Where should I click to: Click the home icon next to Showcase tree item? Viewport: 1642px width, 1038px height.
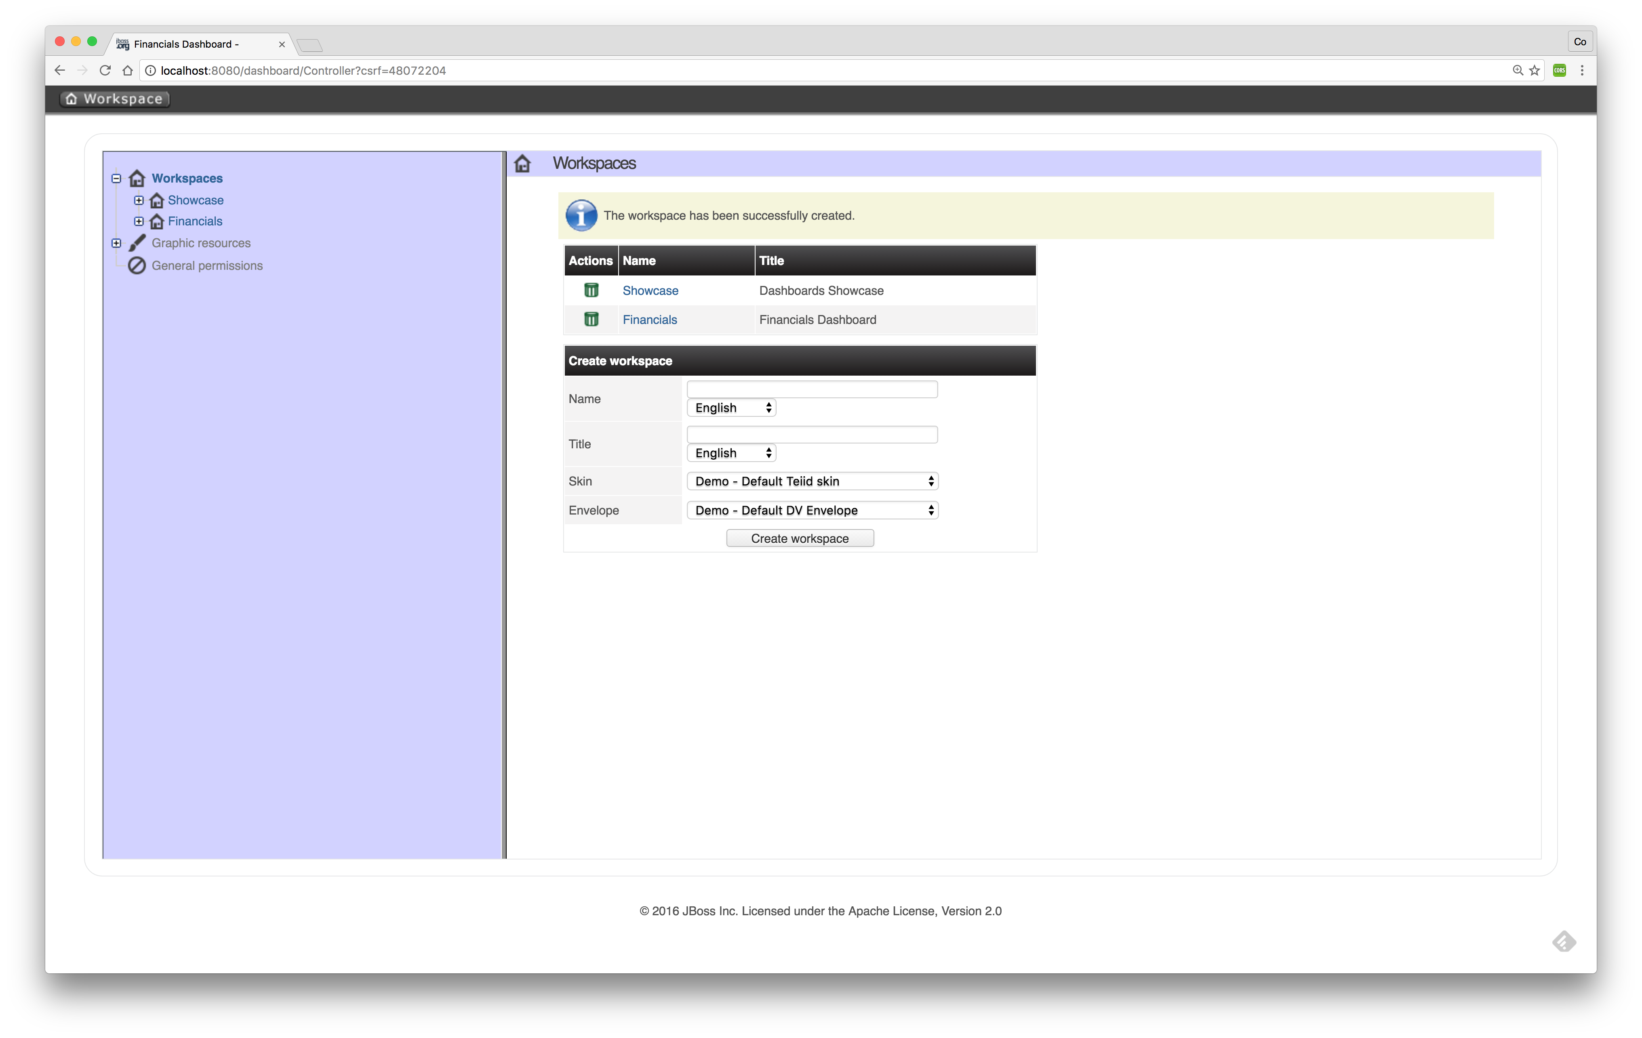(x=156, y=200)
